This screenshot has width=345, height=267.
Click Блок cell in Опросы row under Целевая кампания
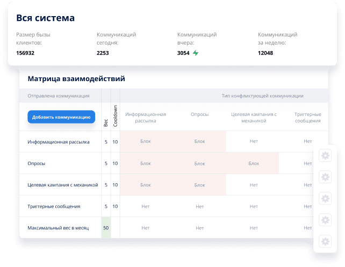coord(253,163)
